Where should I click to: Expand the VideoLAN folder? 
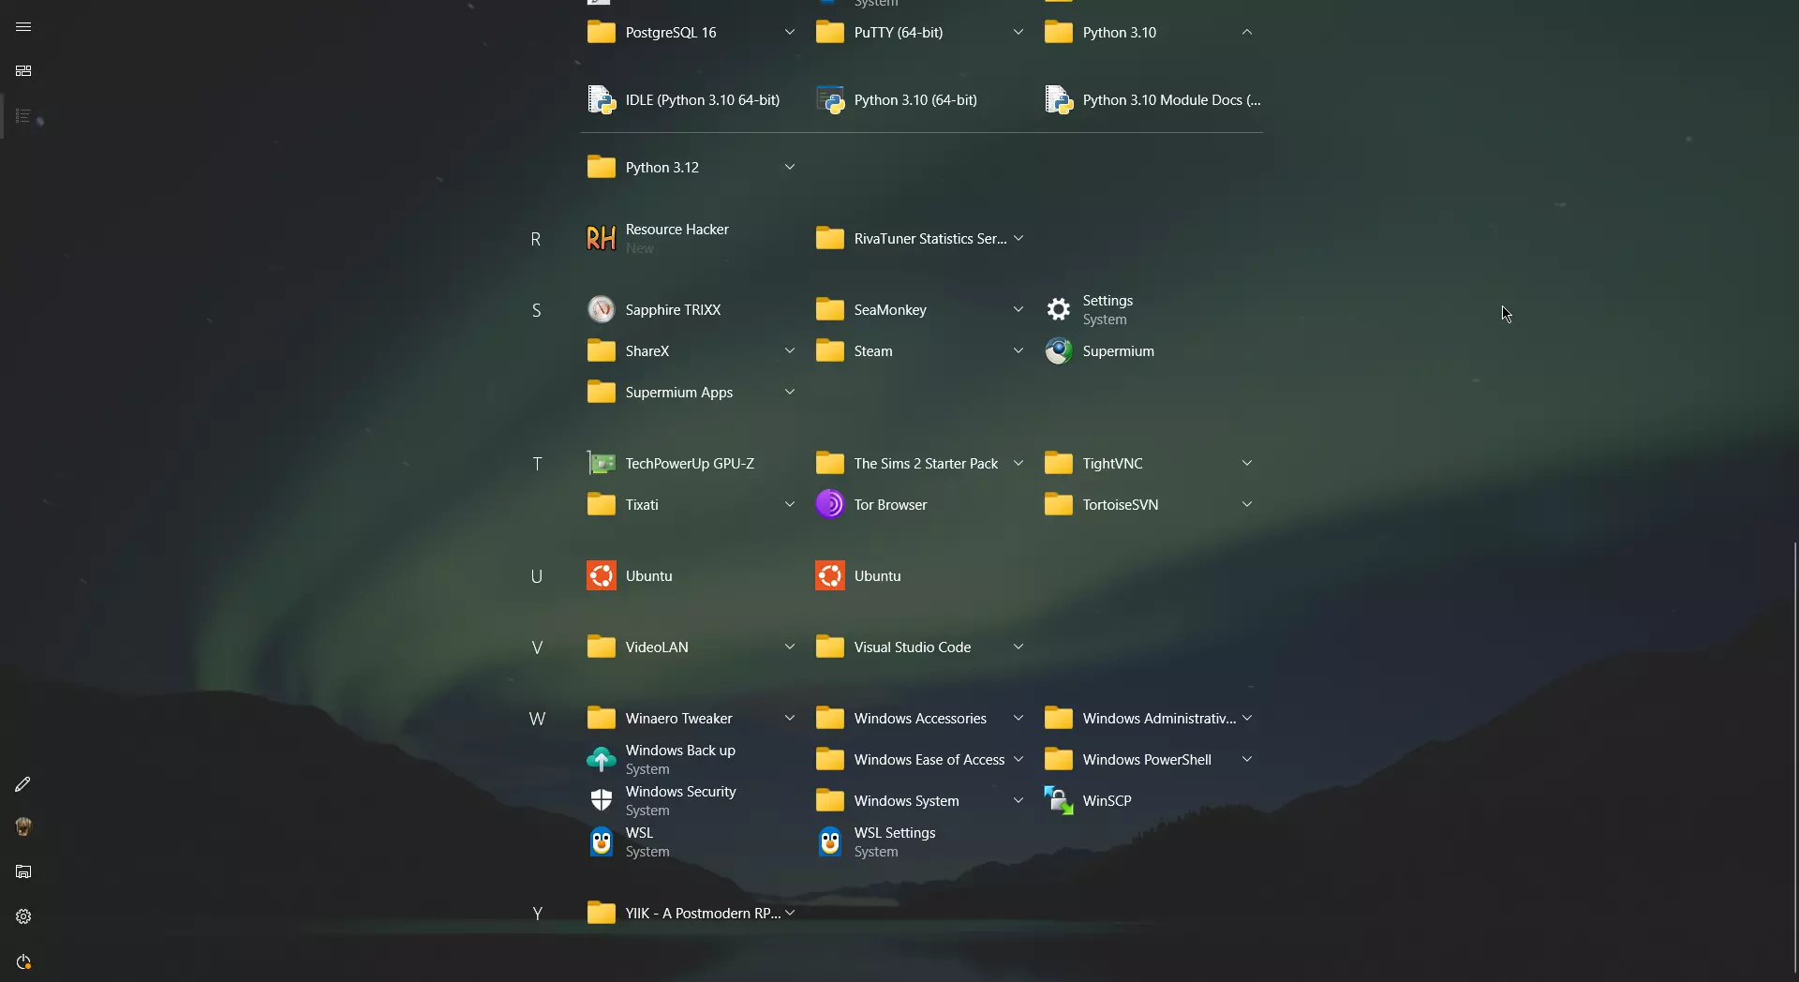(691, 647)
